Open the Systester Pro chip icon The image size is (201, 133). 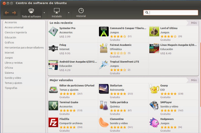pyautogui.click(x=53, y=32)
